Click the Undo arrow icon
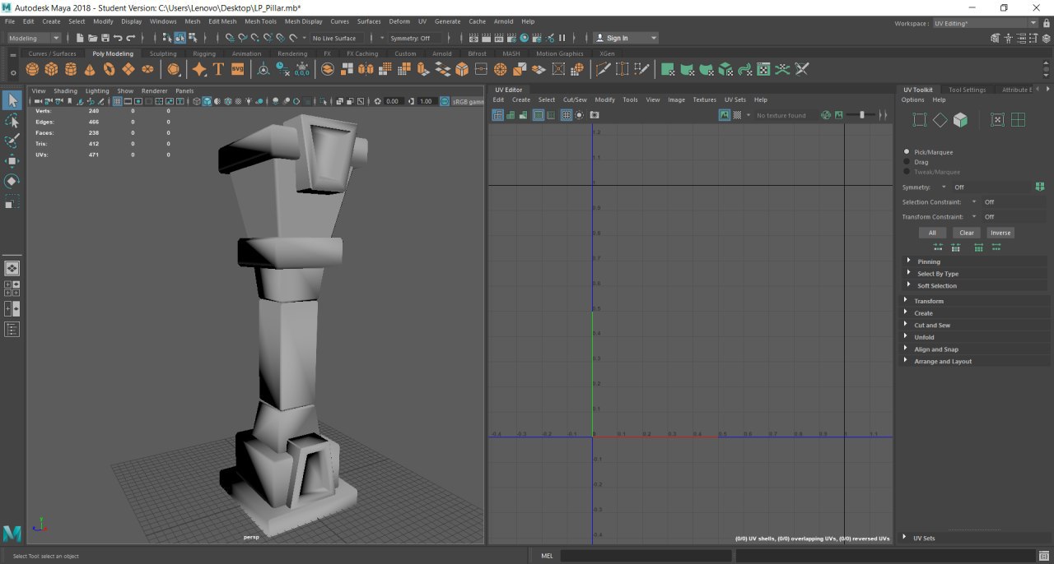Image resolution: width=1054 pixels, height=564 pixels. 119,38
